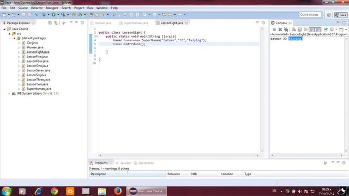Switch to the Declaration tab
The image size is (349, 196).
[x=144, y=163]
